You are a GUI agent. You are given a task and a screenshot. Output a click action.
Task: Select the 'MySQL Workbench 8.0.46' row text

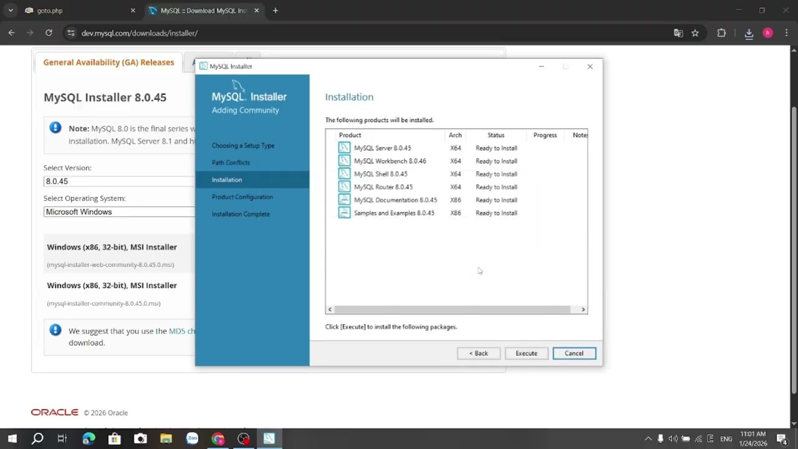390,161
